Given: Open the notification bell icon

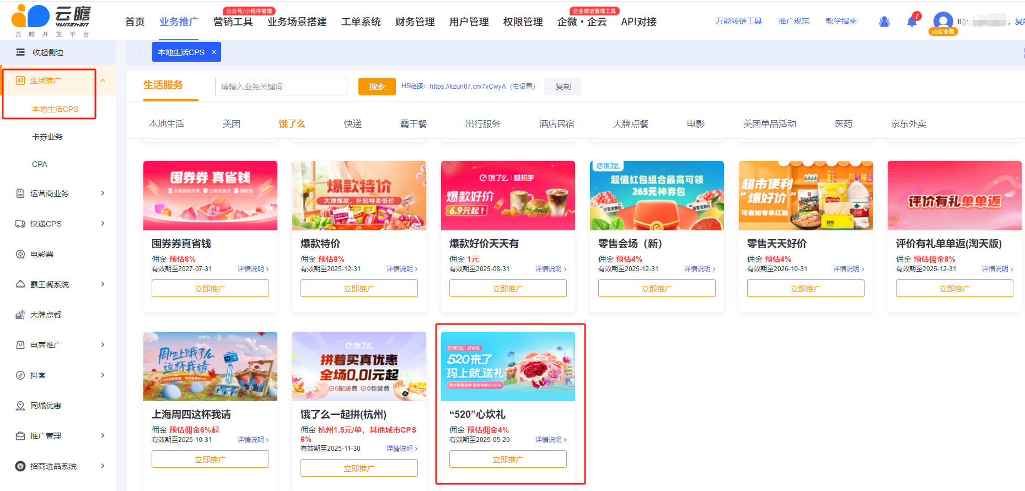Looking at the screenshot, I should (x=912, y=21).
